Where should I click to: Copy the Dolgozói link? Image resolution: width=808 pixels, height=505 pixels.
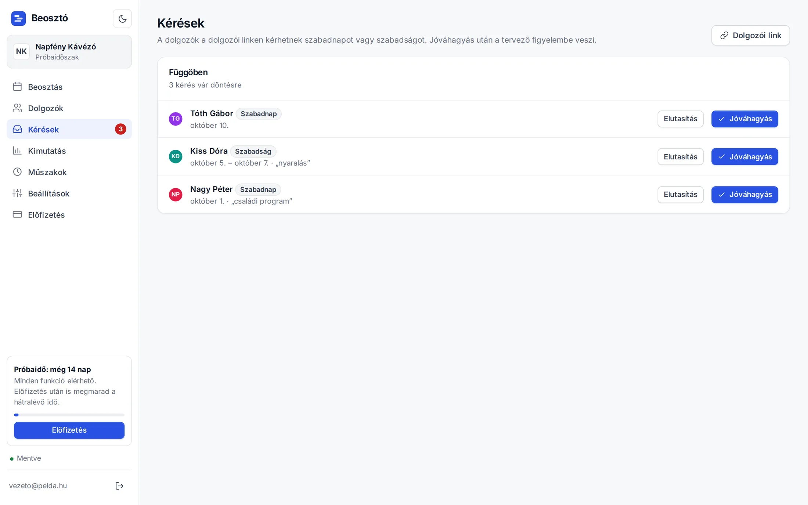(750, 35)
